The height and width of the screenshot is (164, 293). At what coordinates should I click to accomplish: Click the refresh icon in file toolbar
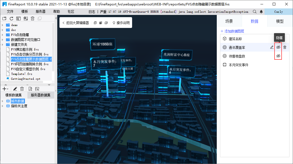click(11, 18)
